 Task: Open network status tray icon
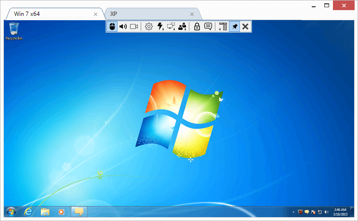pos(320,212)
